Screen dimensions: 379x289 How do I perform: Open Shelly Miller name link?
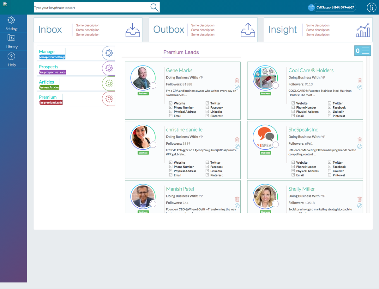coord(302,189)
